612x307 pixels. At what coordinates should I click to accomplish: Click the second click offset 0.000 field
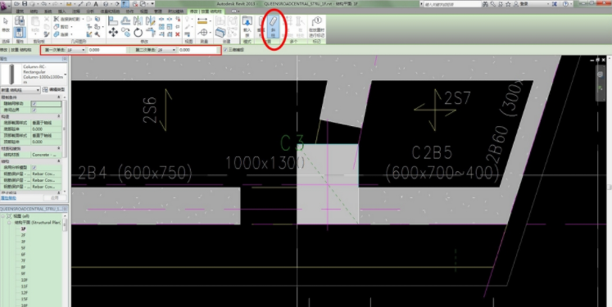point(198,50)
